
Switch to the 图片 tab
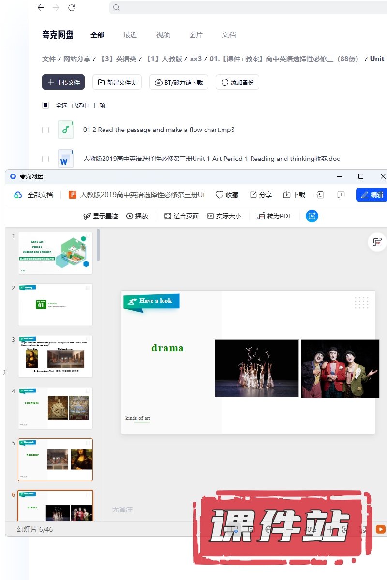pos(196,35)
